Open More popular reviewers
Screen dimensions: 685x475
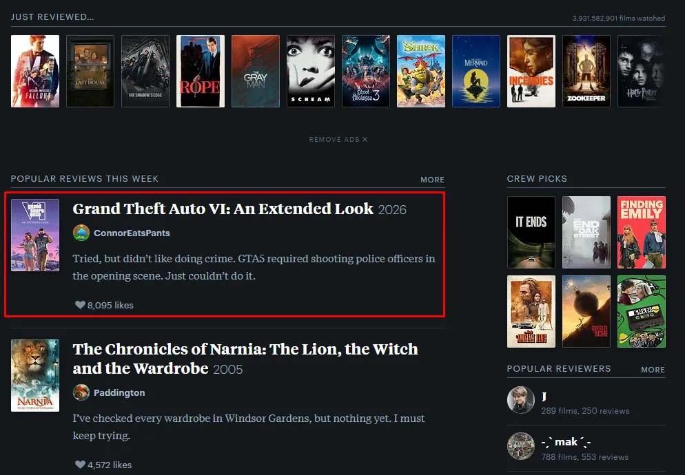[x=653, y=370]
